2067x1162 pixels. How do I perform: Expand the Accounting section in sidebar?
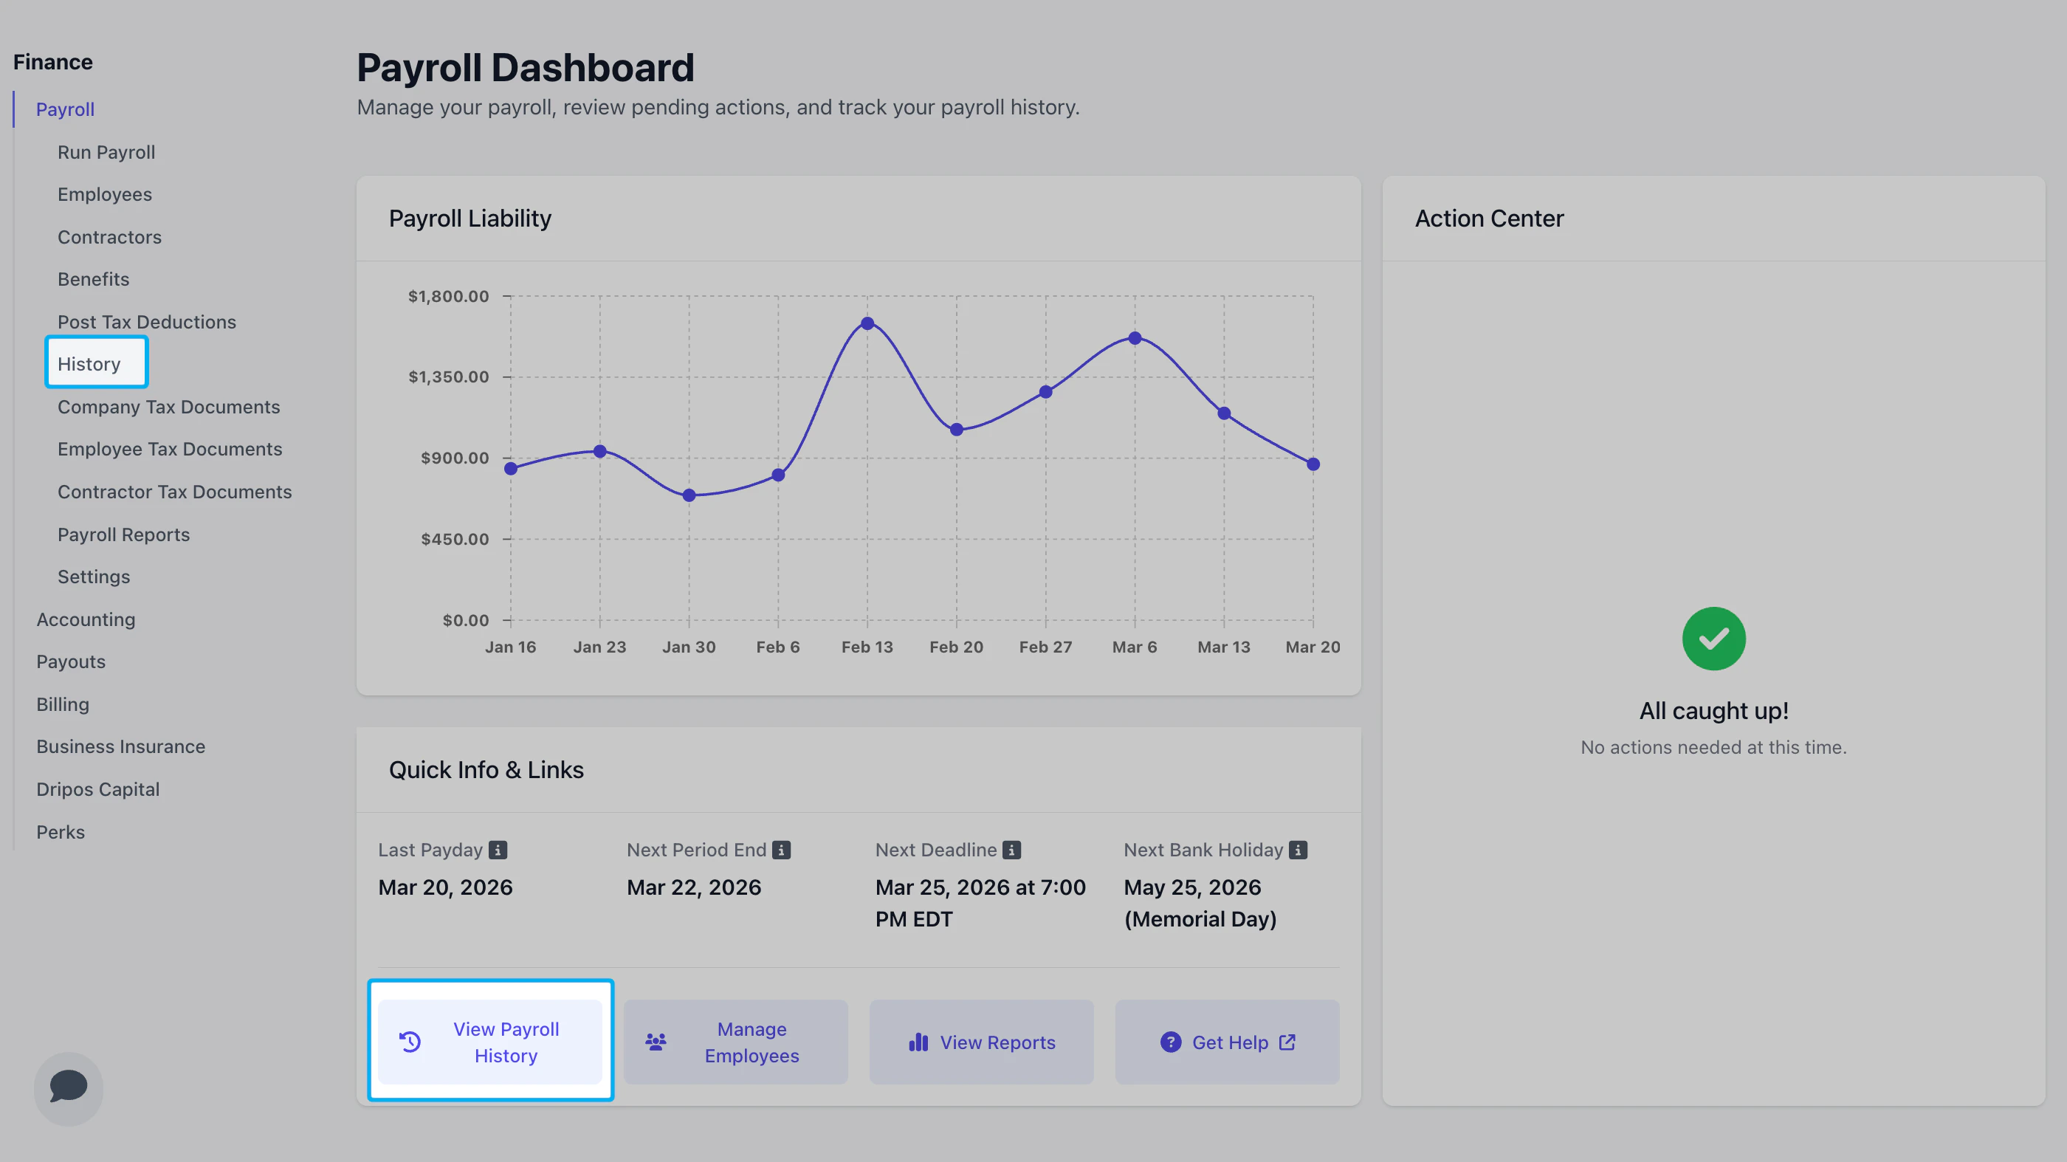[86, 619]
